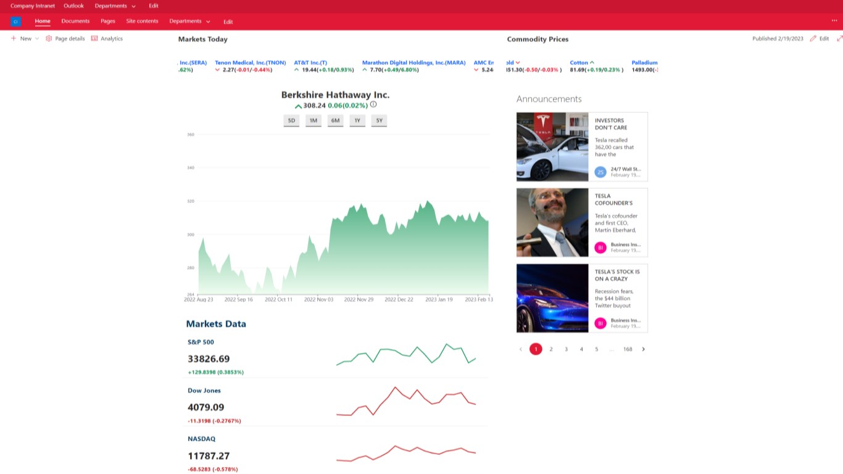Image resolution: width=843 pixels, height=474 pixels.
Task: Jump to announcements page 168
Action: pyautogui.click(x=628, y=349)
